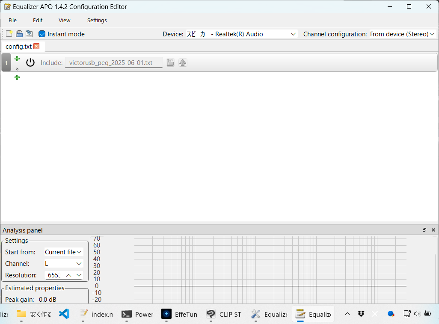Screen dimensions: 439x324
Task: Expand the small chevron under row 1's plus
Action: click(17, 69)
